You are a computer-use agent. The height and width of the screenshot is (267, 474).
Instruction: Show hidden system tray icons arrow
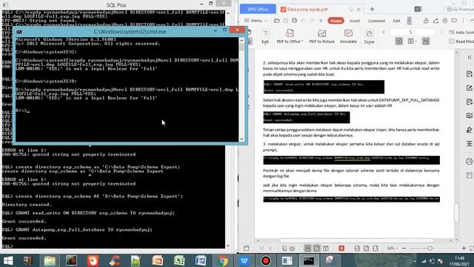pyautogui.click(x=415, y=261)
